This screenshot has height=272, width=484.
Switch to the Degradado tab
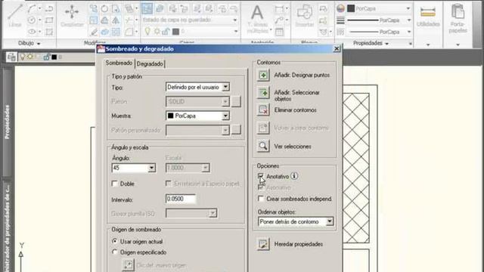[150, 63]
